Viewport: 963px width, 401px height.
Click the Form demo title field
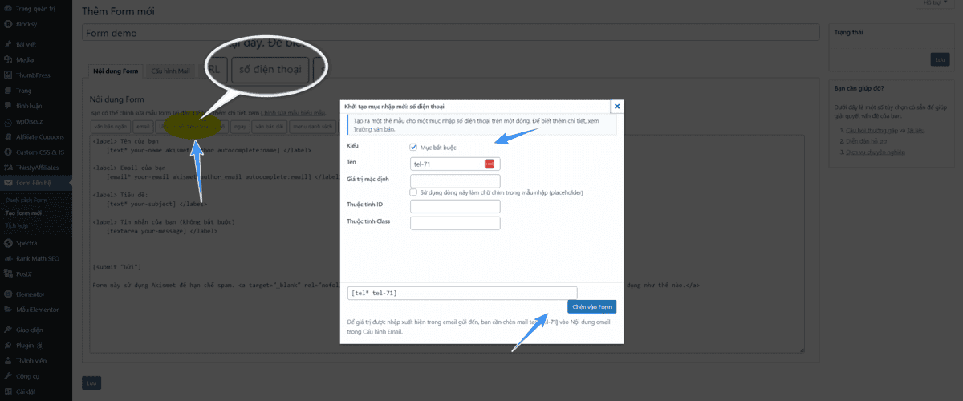(451, 33)
